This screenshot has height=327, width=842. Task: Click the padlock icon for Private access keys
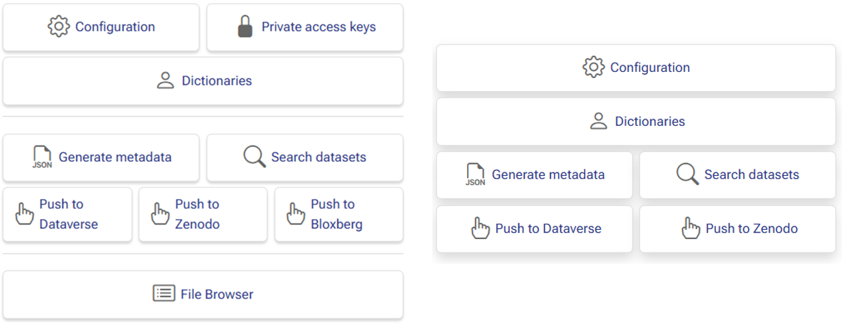coord(245,27)
